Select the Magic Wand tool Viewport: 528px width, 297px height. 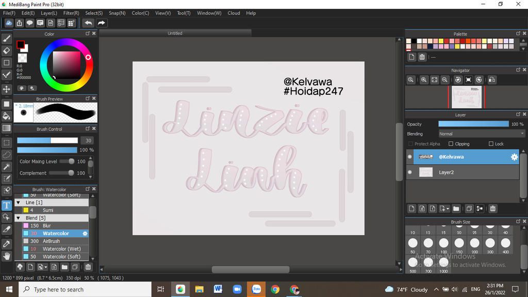click(6, 167)
